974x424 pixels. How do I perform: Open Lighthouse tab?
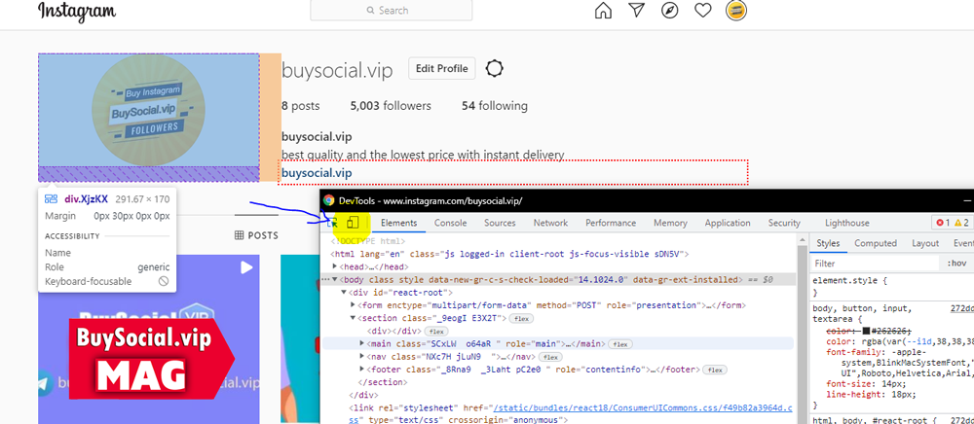coord(846,223)
